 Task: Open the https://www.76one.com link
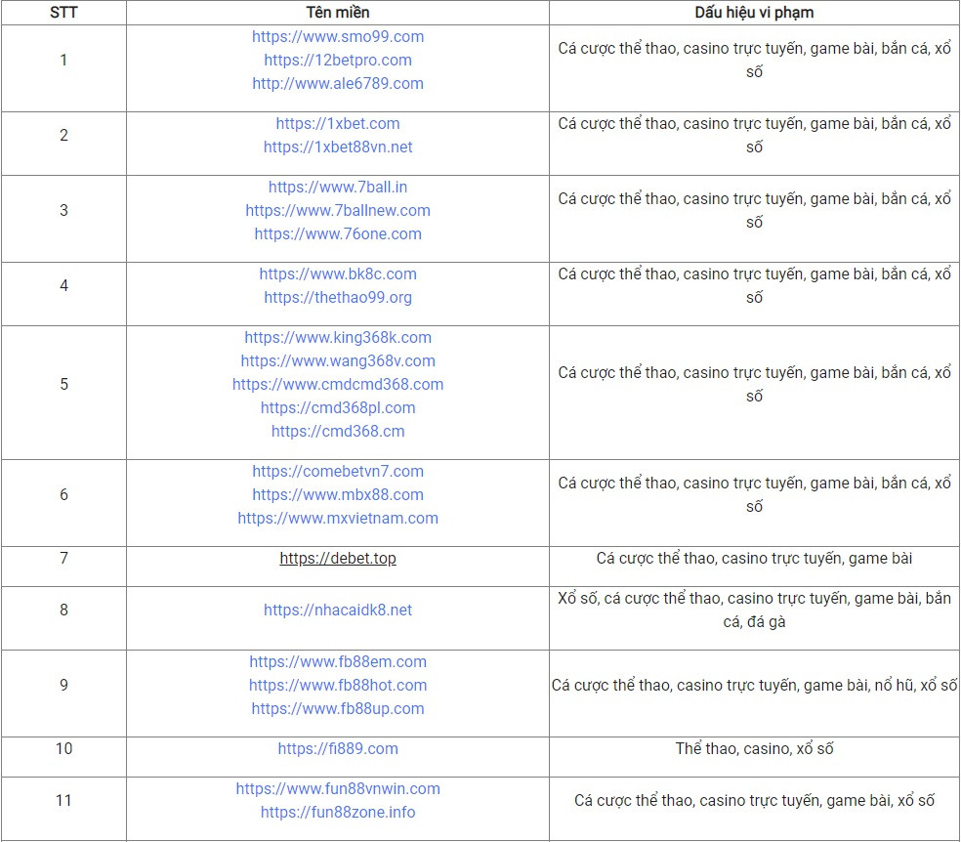pos(338,234)
